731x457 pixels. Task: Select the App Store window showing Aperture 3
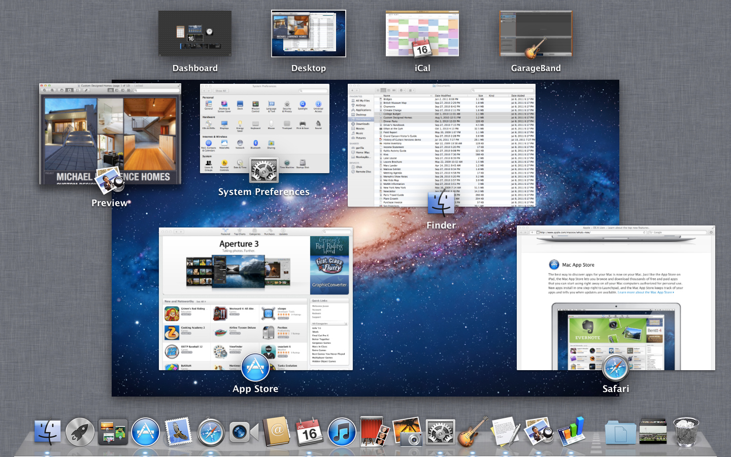(255, 300)
